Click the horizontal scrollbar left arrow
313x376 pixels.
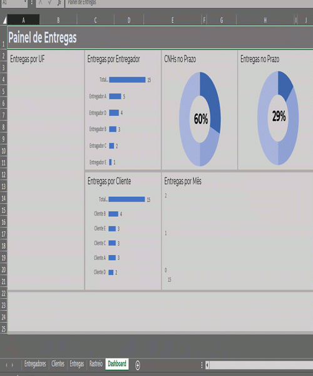(207, 365)
